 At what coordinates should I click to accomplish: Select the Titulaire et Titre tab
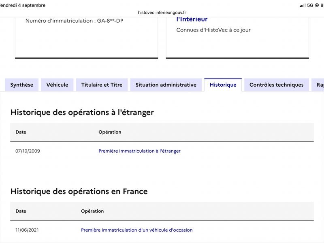pyautogui.click(x=102, y=85)
